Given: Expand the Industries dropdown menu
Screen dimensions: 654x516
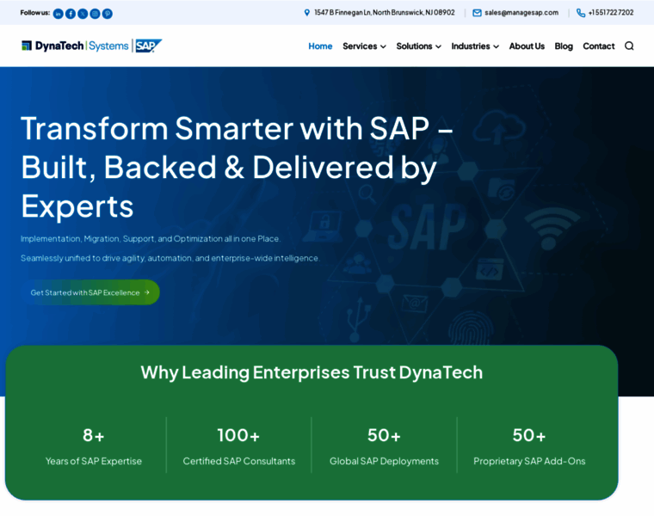Looking at the screenshot, I should point(474,46).
